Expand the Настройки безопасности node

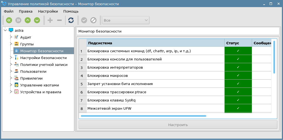tap(11, 58)
